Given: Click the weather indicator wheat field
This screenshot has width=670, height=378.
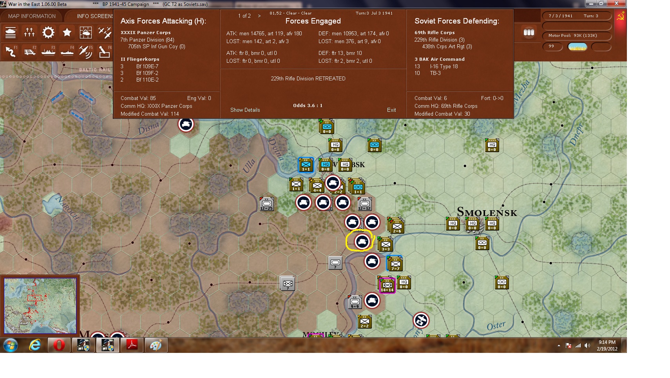Looking at the screenshot, I should 578,47.
